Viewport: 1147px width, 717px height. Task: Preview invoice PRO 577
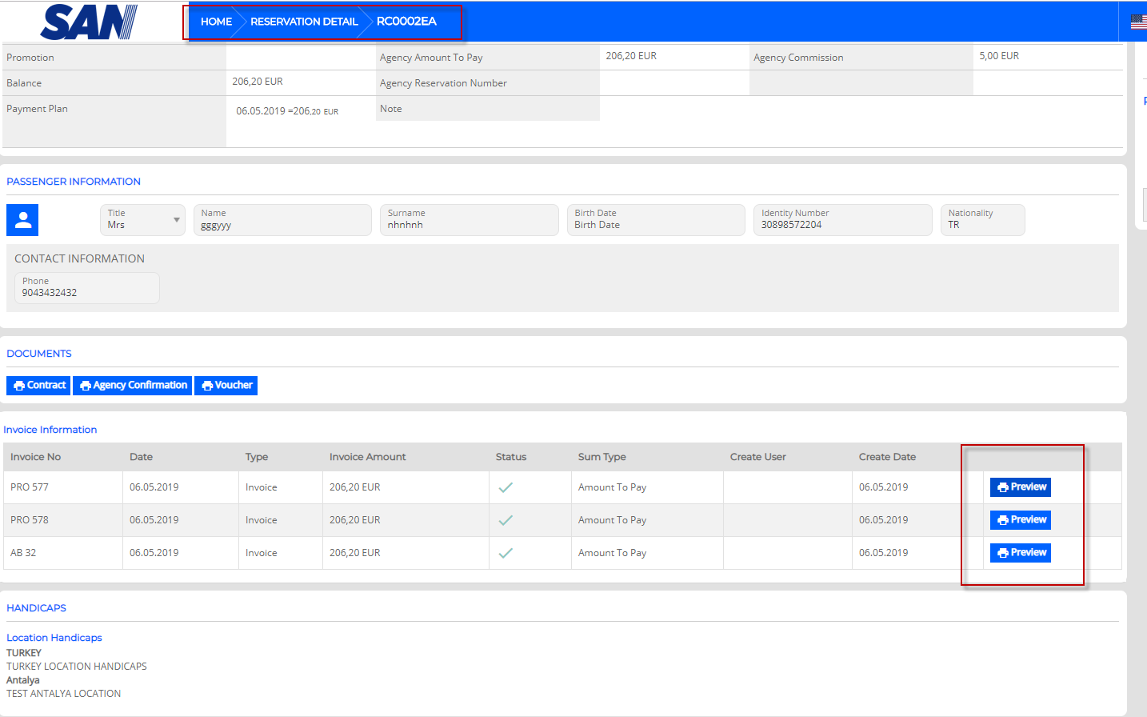click(1021, 487)
